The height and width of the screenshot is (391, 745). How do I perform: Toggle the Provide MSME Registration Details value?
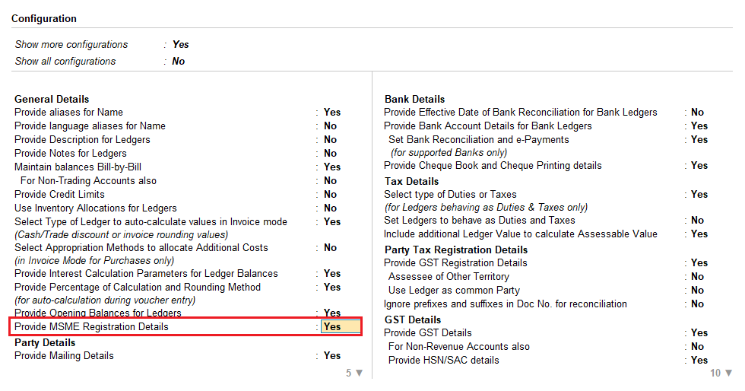coord(341,327)
